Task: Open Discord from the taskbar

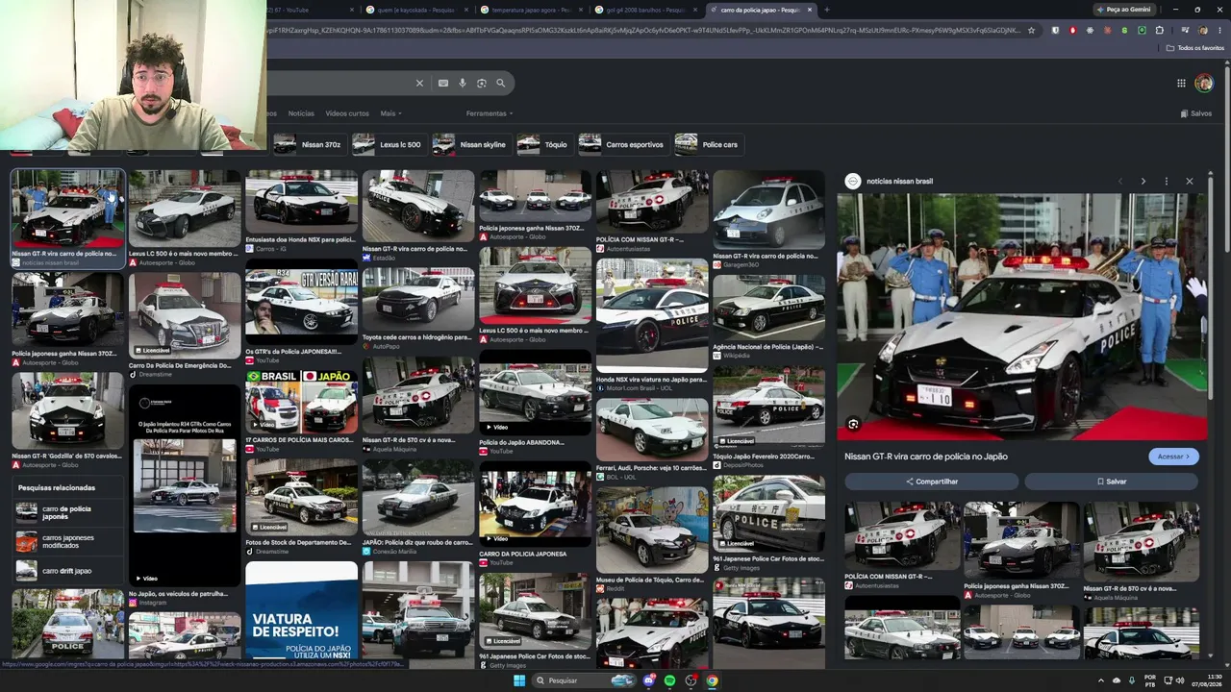Action: [650, 680]
